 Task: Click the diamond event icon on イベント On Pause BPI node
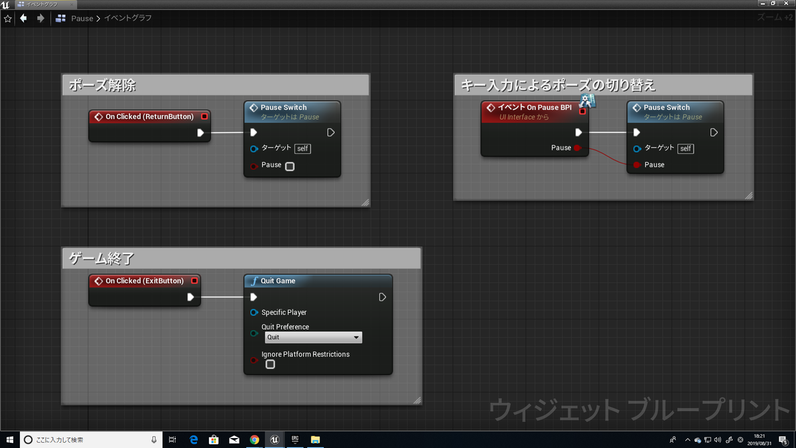click(491, 107)
